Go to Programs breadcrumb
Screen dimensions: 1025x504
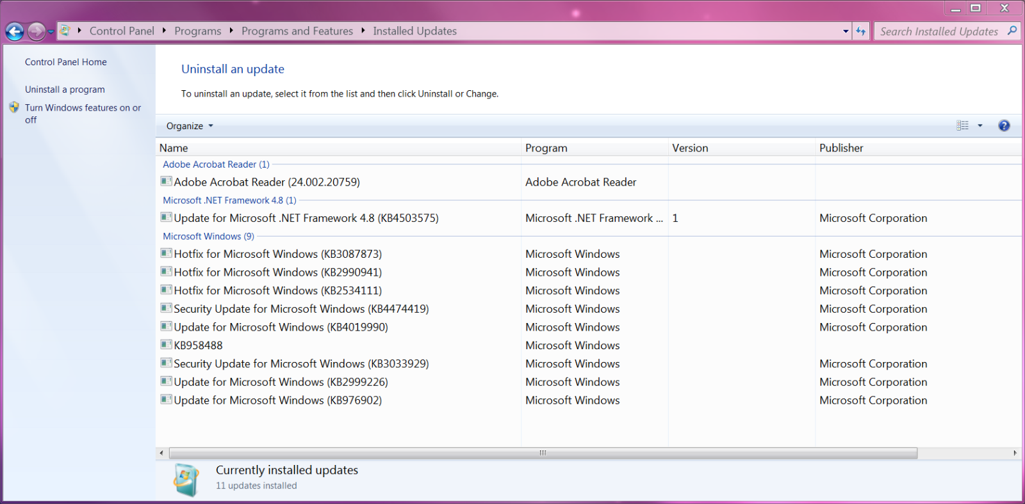(x=197, y=31)
